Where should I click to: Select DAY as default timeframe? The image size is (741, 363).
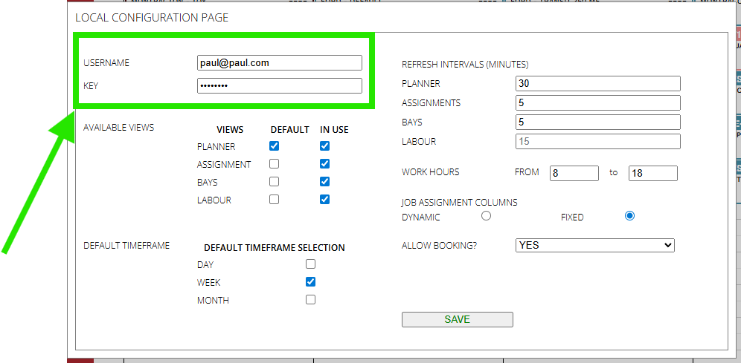310,264
